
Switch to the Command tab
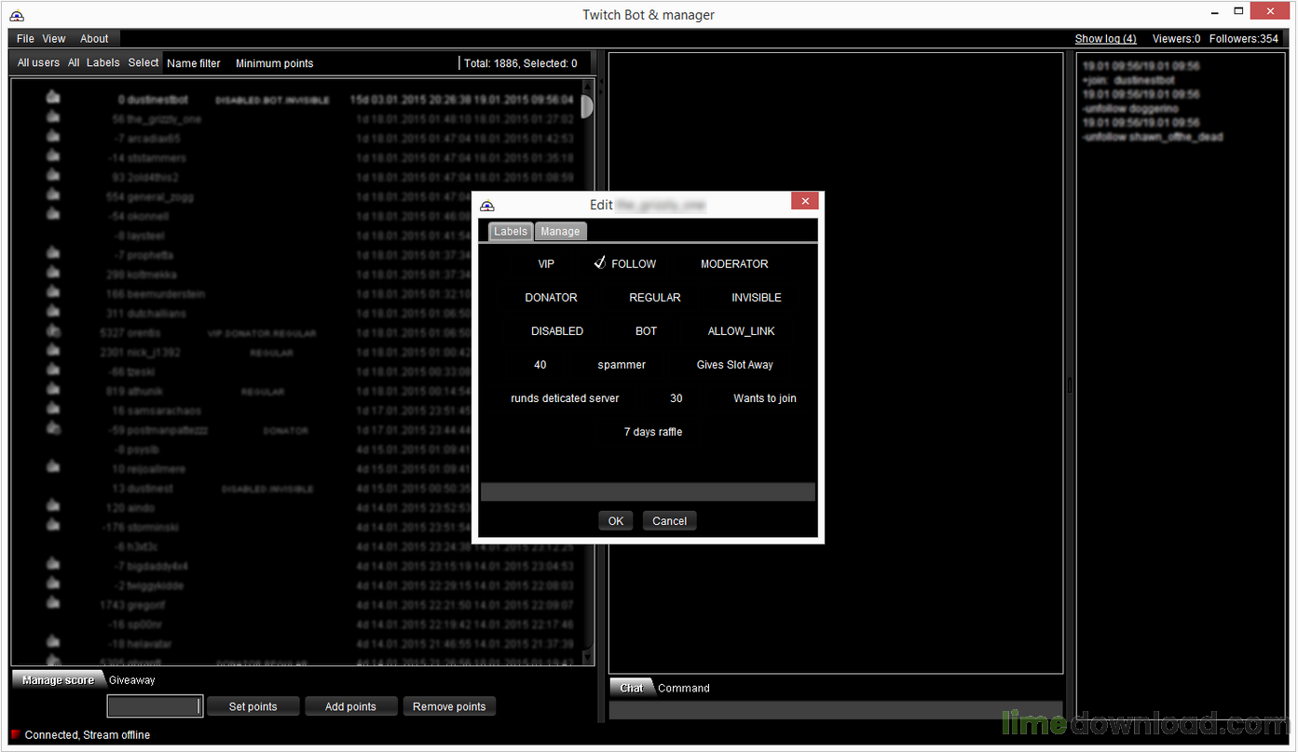(684, 688)
